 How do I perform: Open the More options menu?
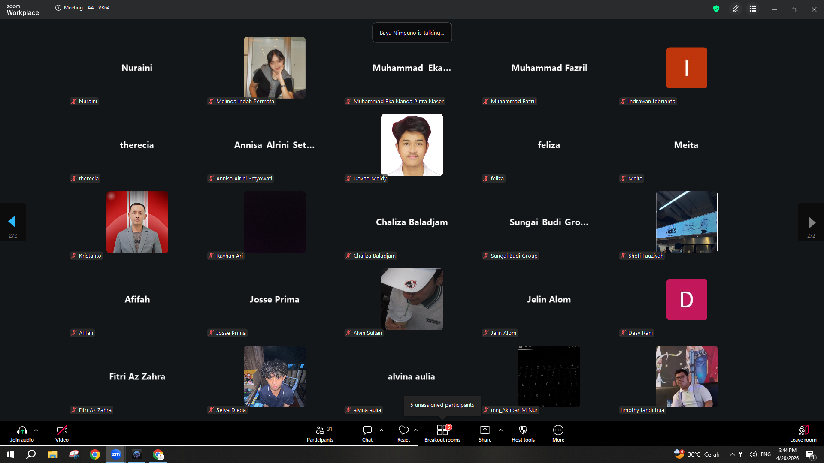click(x=558, y=433)
